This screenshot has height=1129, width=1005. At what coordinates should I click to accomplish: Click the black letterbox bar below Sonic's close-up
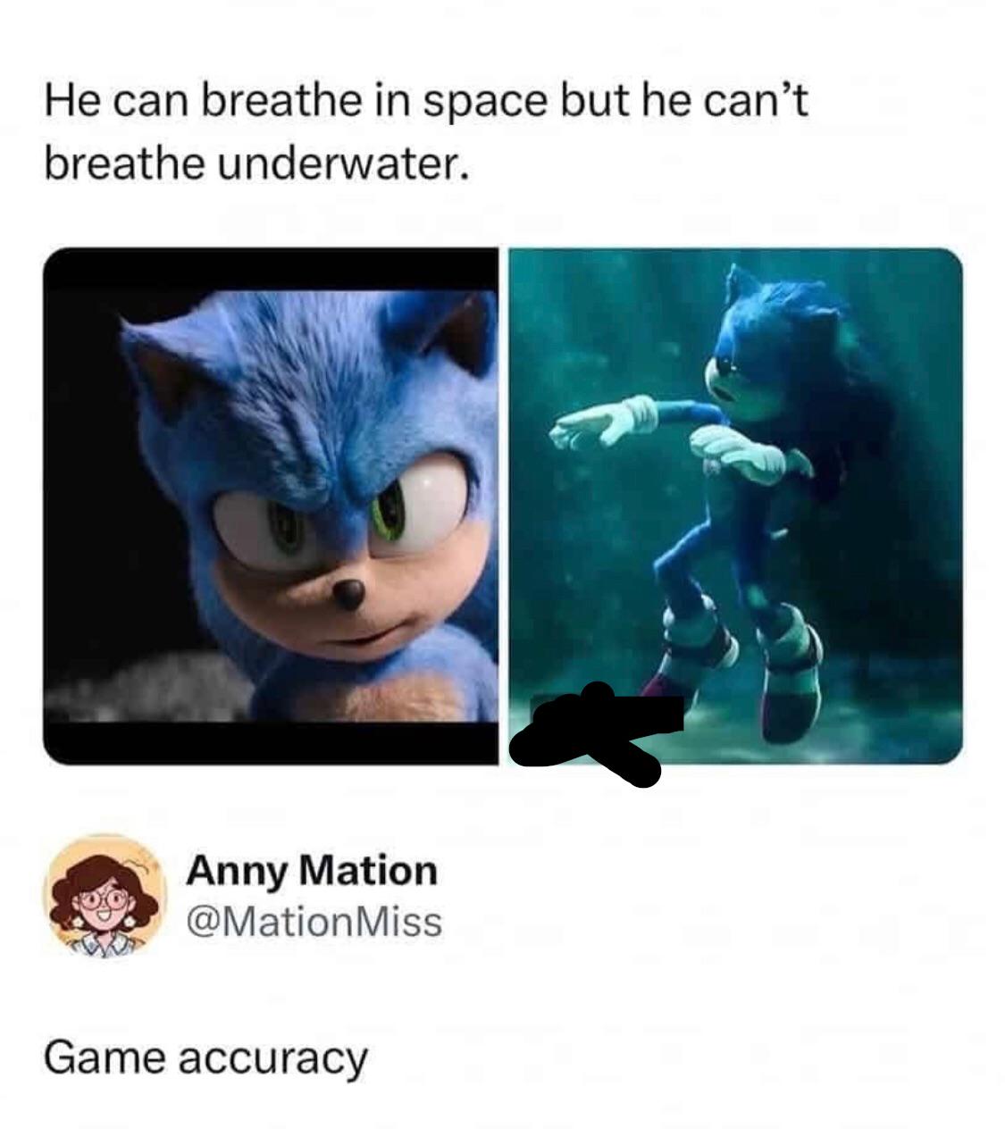pos(271,743)
